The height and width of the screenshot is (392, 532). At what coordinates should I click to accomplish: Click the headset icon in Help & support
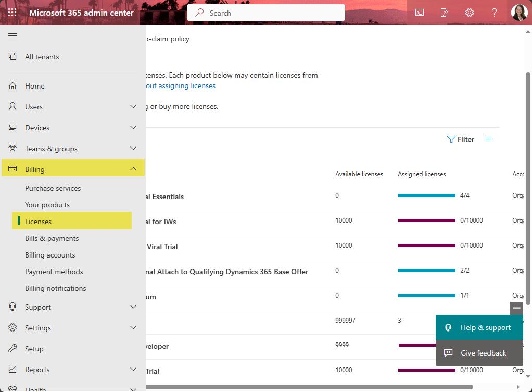click(448, 327)
